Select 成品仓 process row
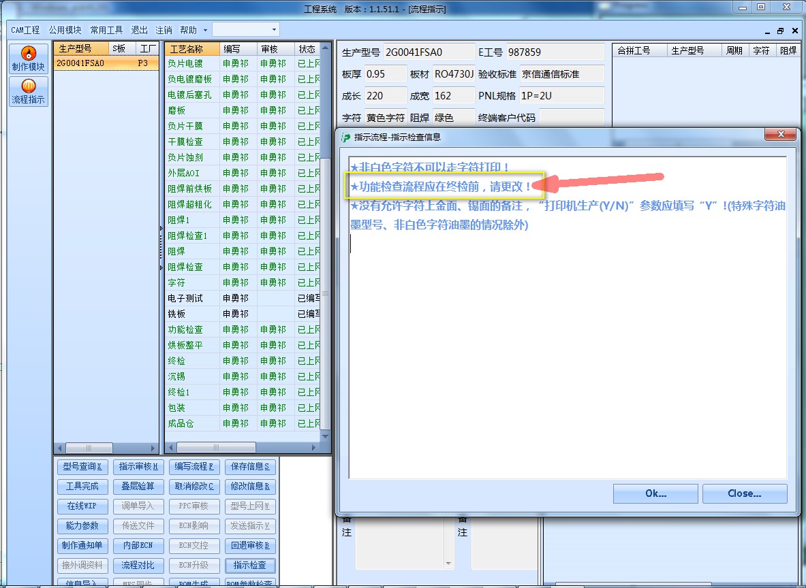This screenshot has width=806, height=588. coord(243,424)
